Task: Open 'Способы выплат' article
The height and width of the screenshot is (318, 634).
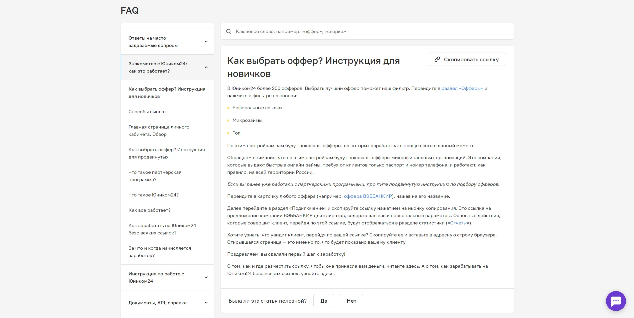Action: [x=147, y=112]
